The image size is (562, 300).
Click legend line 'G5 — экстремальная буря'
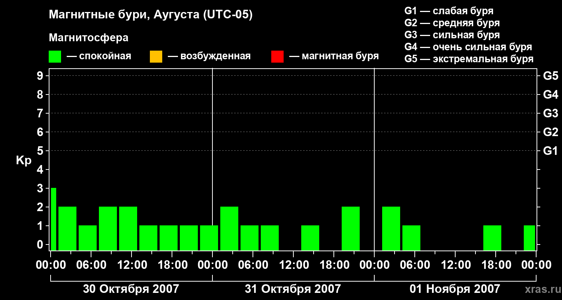point(469,59)
